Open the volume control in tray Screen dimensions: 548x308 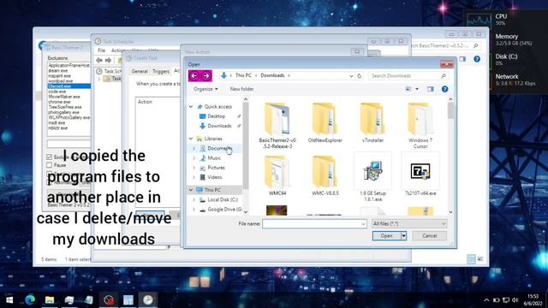click(515, 300)
